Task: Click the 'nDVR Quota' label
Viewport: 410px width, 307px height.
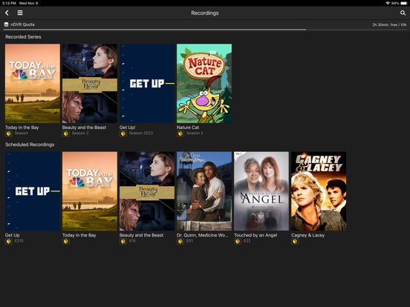Action: pyautogui.click(x=22, y=24)
